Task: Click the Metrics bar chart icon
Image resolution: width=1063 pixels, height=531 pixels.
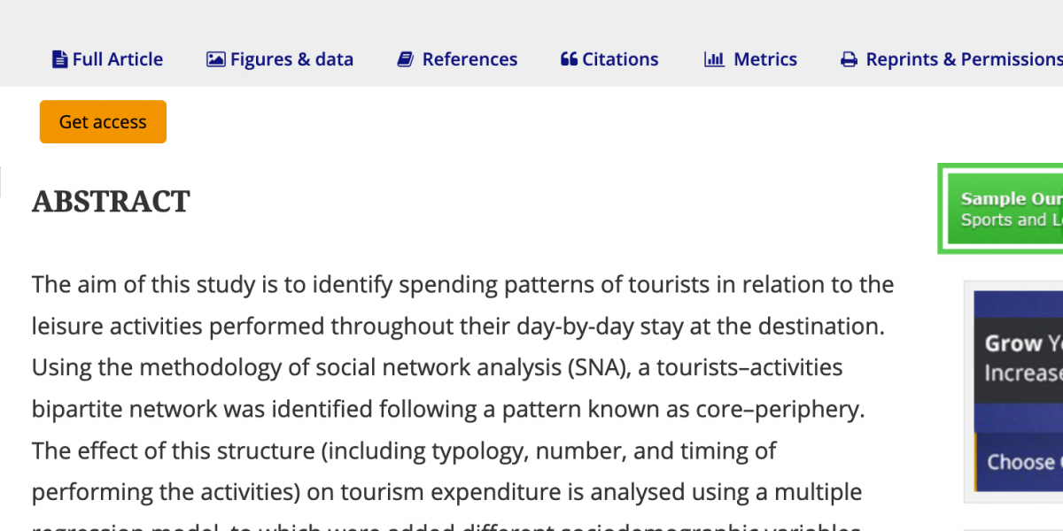Action: 714,59
